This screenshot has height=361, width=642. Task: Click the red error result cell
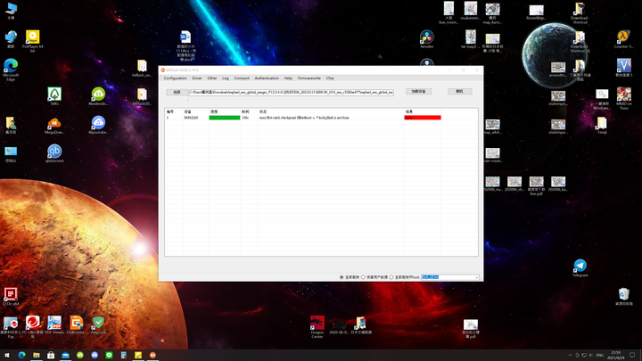click(422, 118)
